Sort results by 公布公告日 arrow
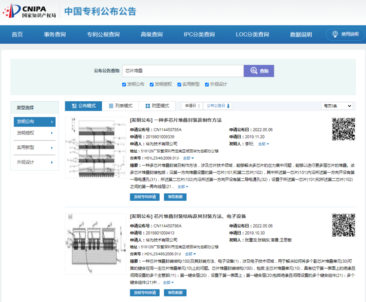This screenshot has width=366, height=302. click(x=228, y=106)
